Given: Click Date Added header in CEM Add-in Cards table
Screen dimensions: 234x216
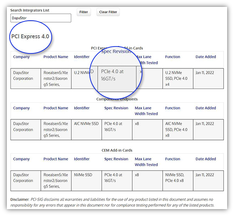Looking at the screenshot, I should tap(206, 159).
